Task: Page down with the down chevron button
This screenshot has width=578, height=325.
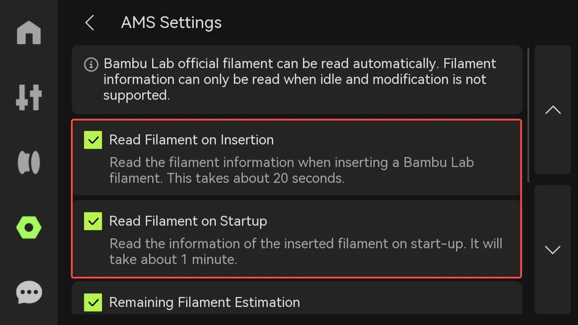Action: click(x=553, y=249)
